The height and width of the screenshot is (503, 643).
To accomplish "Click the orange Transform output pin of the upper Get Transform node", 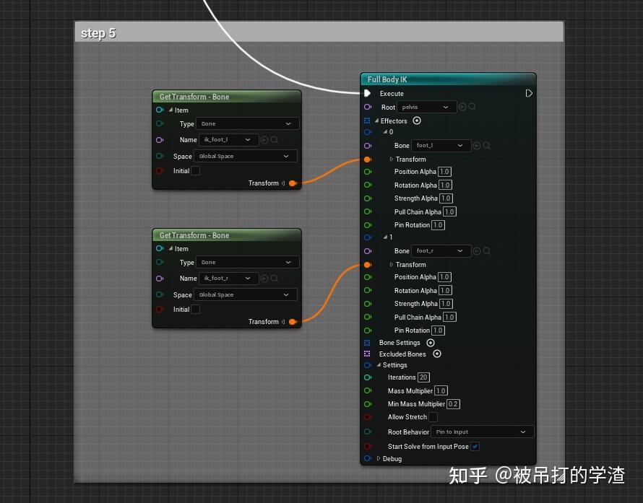I will coord(293,183).
